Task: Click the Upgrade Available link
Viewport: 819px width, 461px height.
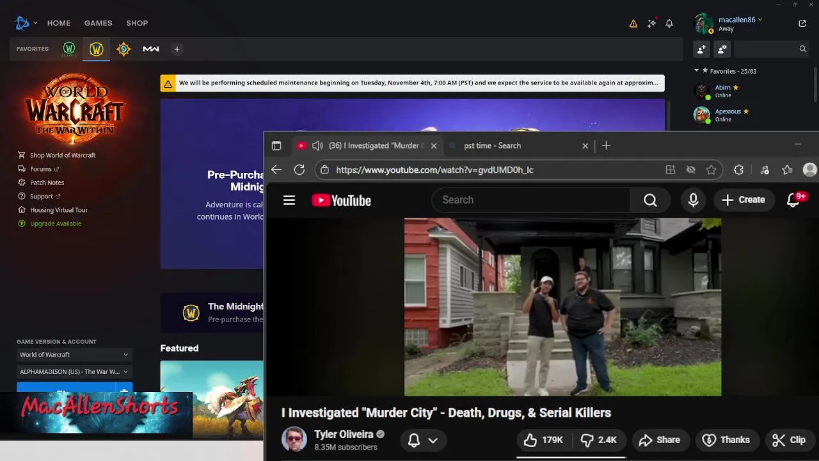Action: 50,223
